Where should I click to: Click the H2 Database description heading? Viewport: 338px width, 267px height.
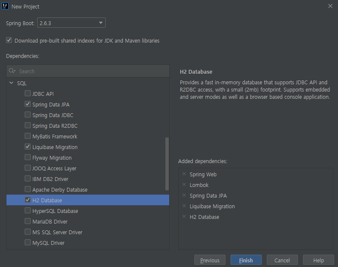[x=196, y=72]
